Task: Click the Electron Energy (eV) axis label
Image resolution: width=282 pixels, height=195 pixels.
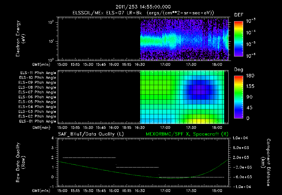Action: click(x=20, y=39)
